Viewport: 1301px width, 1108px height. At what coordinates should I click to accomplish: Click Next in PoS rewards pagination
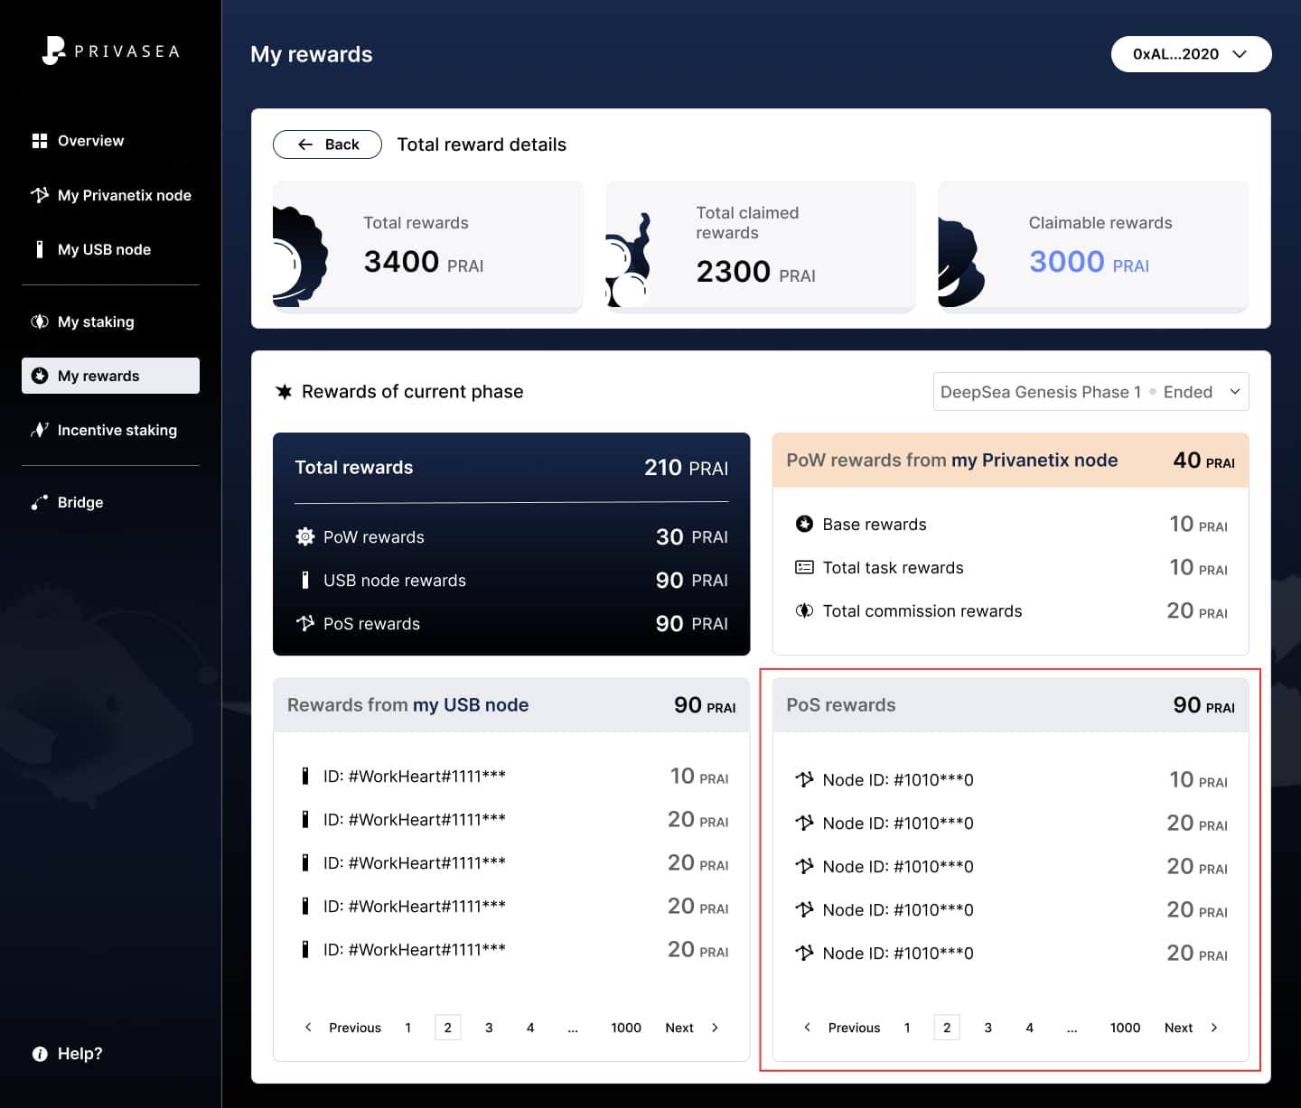[x=1178, y=1028]
